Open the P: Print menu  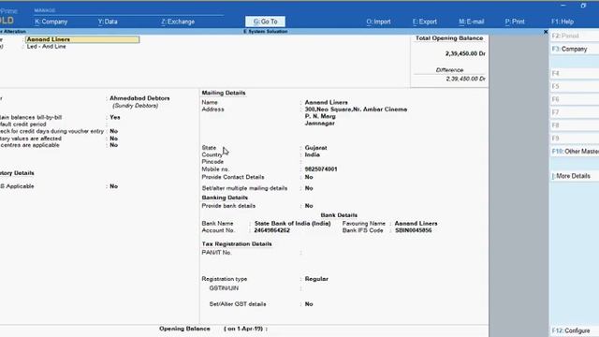[515, 22]
